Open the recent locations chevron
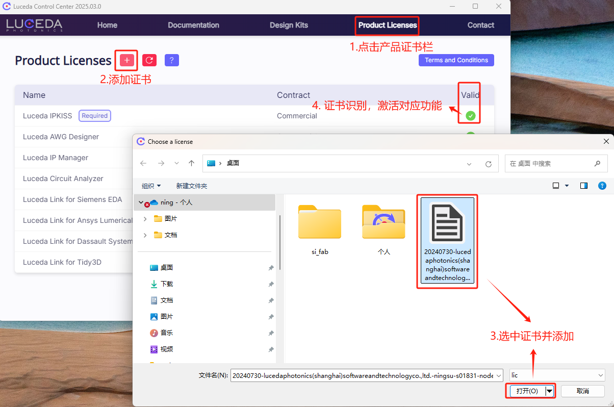Image resolution: width=614 pixels, height=407 pixels. (x=177, y=164)
